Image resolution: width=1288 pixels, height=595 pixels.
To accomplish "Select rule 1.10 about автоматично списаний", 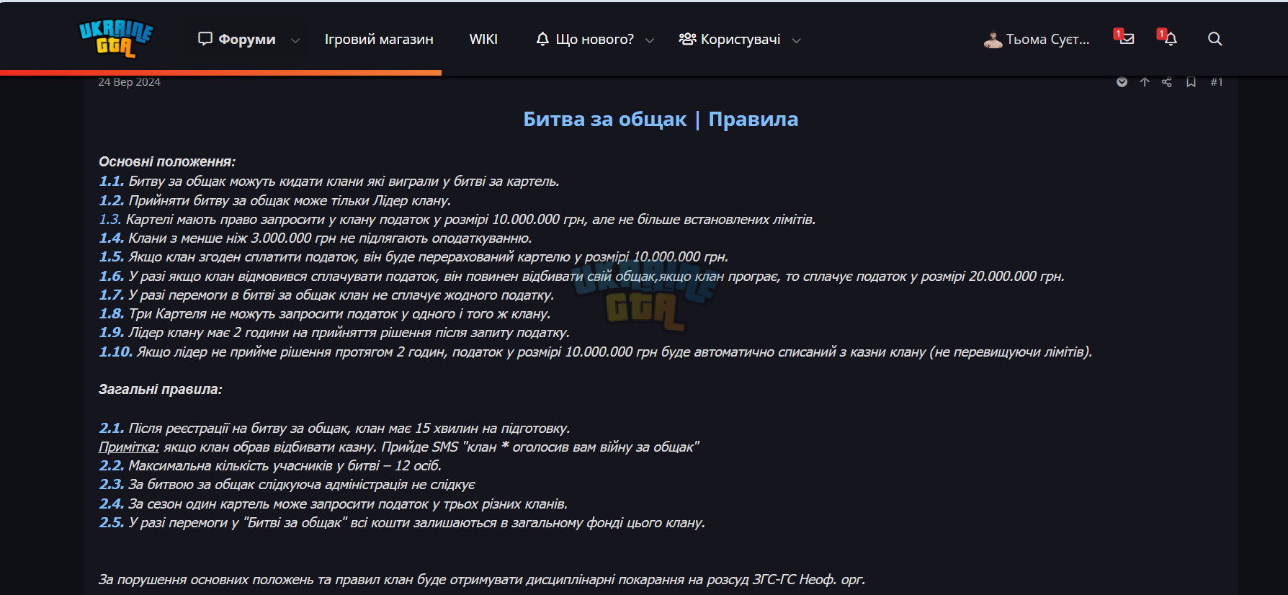I will 596,352.
